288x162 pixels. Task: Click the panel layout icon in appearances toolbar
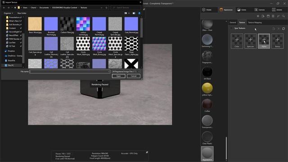pos(268,16)
